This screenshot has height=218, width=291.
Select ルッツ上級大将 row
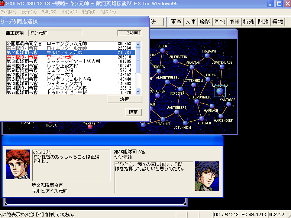coord(71,66)
